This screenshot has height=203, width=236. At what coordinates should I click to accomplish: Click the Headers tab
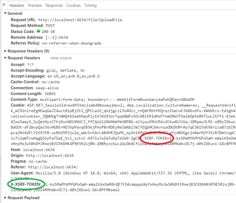[x=17, y=5]
